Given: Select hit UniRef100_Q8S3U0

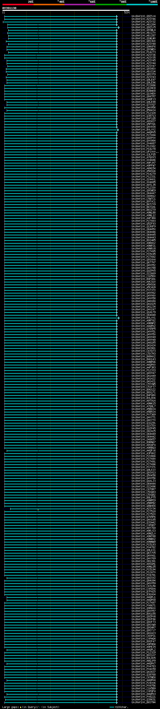Looking at the screenshot, I should [x=143, y=41].
